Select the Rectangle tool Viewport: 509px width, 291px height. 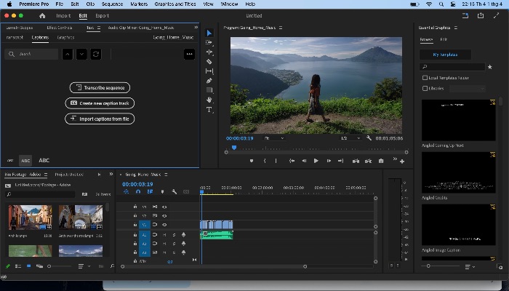209,90
